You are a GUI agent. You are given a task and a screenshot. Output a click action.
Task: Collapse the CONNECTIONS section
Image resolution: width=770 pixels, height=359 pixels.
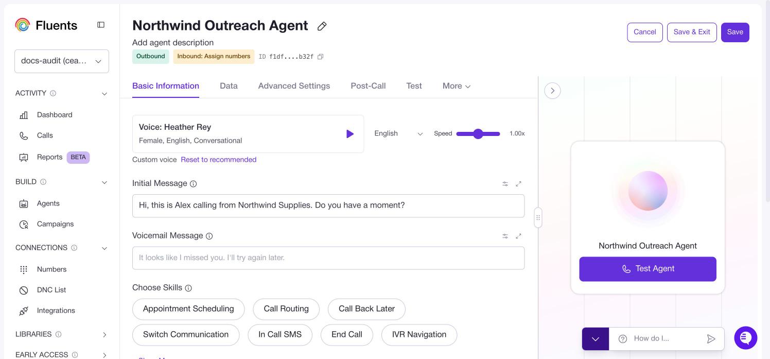click(104, 248)
